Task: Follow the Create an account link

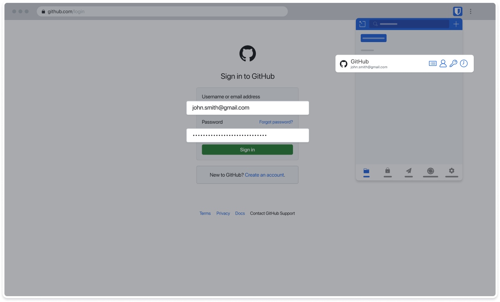Action: (x=265, y=175)
